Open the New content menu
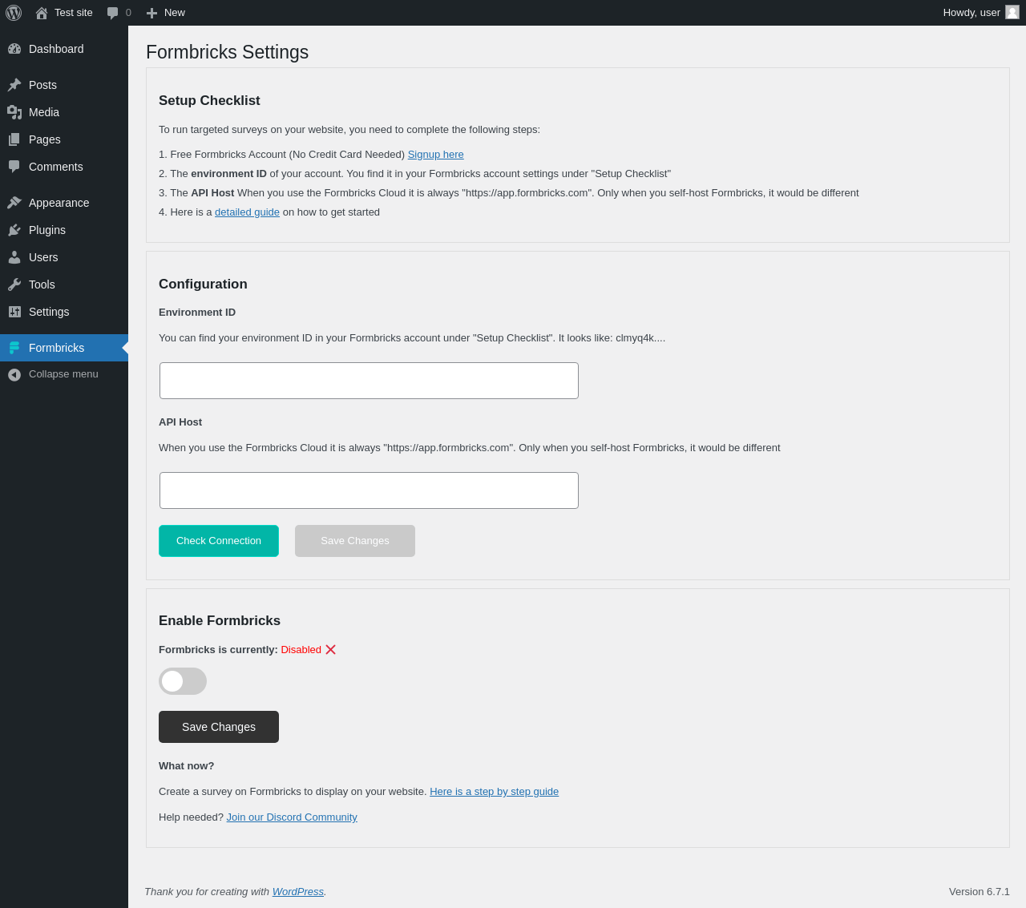 pyautogui.click(x=166, y=13)
